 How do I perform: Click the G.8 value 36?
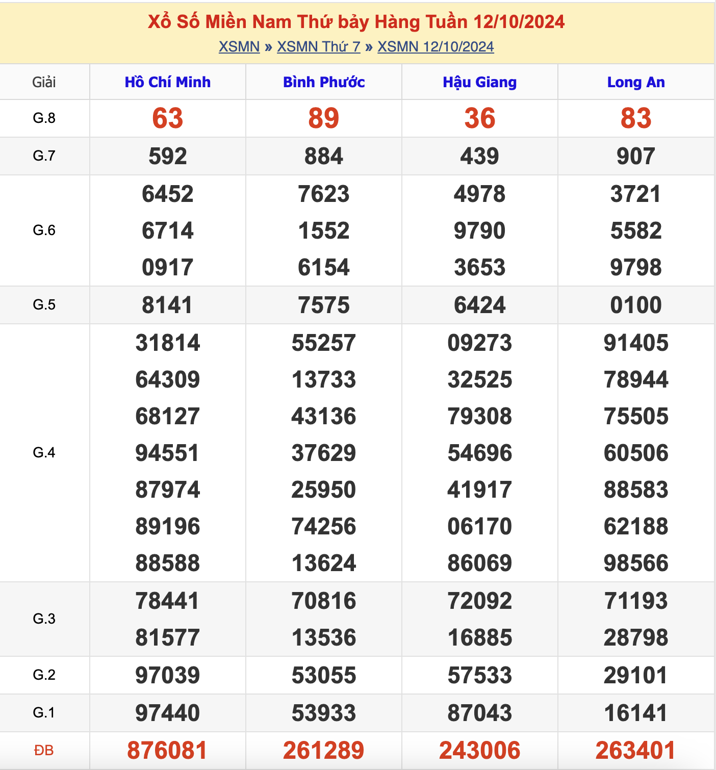click(x=480, y=118)
